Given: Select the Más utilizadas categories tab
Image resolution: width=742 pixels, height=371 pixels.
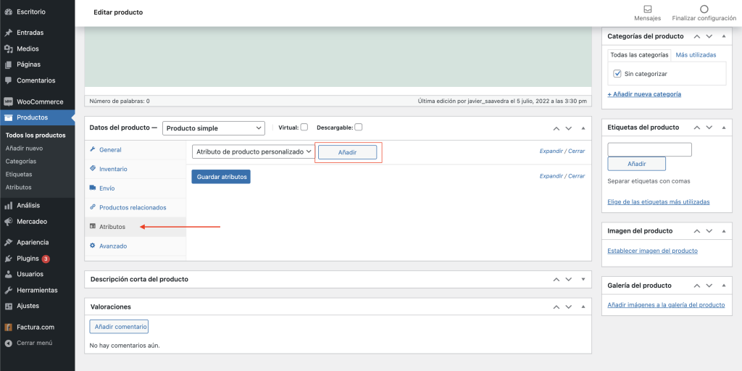Looking at the screenshot, I should (x=696, y=55).
